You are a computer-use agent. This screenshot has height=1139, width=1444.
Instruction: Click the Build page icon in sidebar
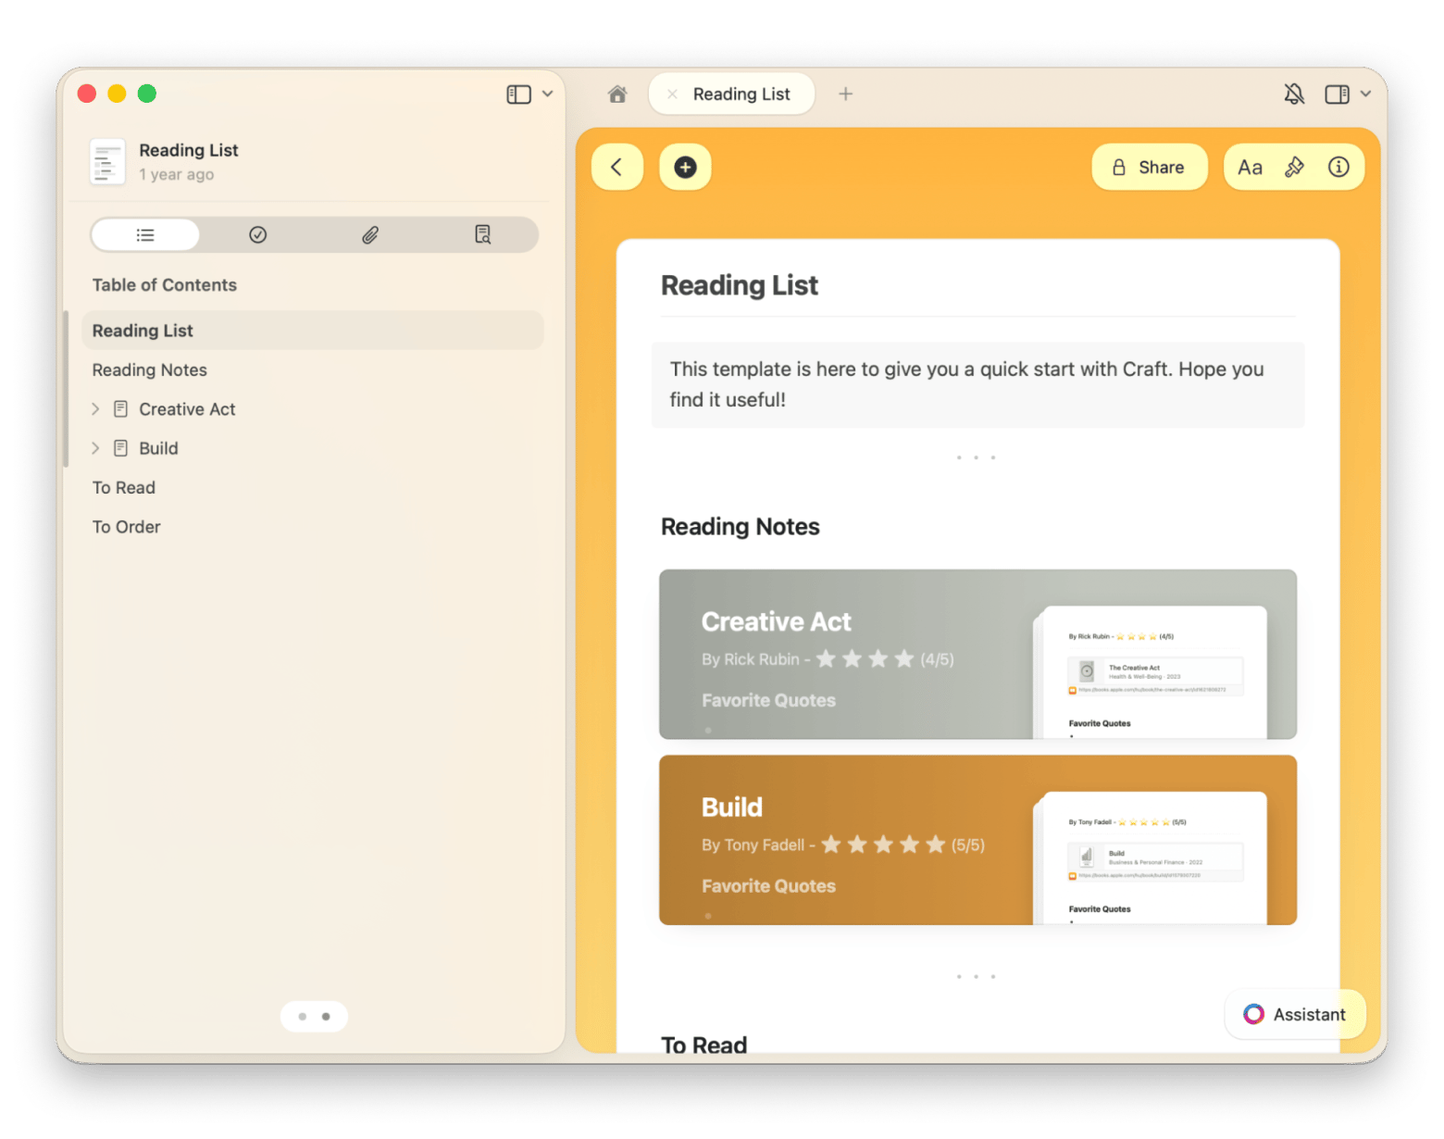(120, 448)
